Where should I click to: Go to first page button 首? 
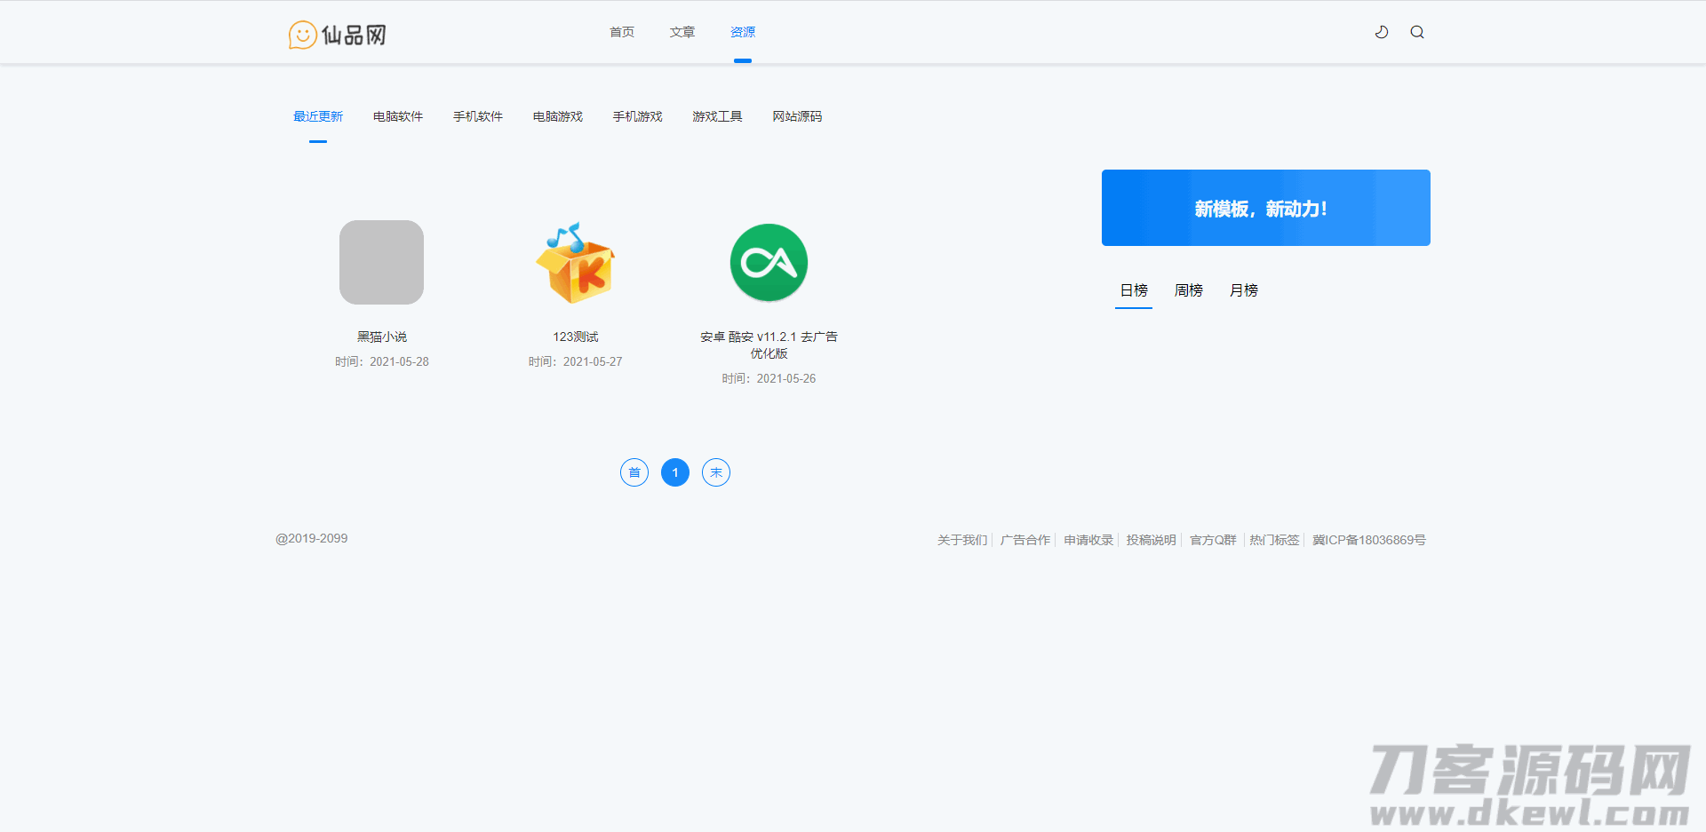634,472
